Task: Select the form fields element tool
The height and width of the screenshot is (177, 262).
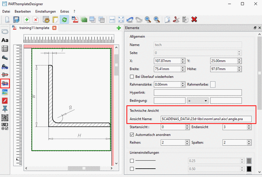Action: coord(5,127)
